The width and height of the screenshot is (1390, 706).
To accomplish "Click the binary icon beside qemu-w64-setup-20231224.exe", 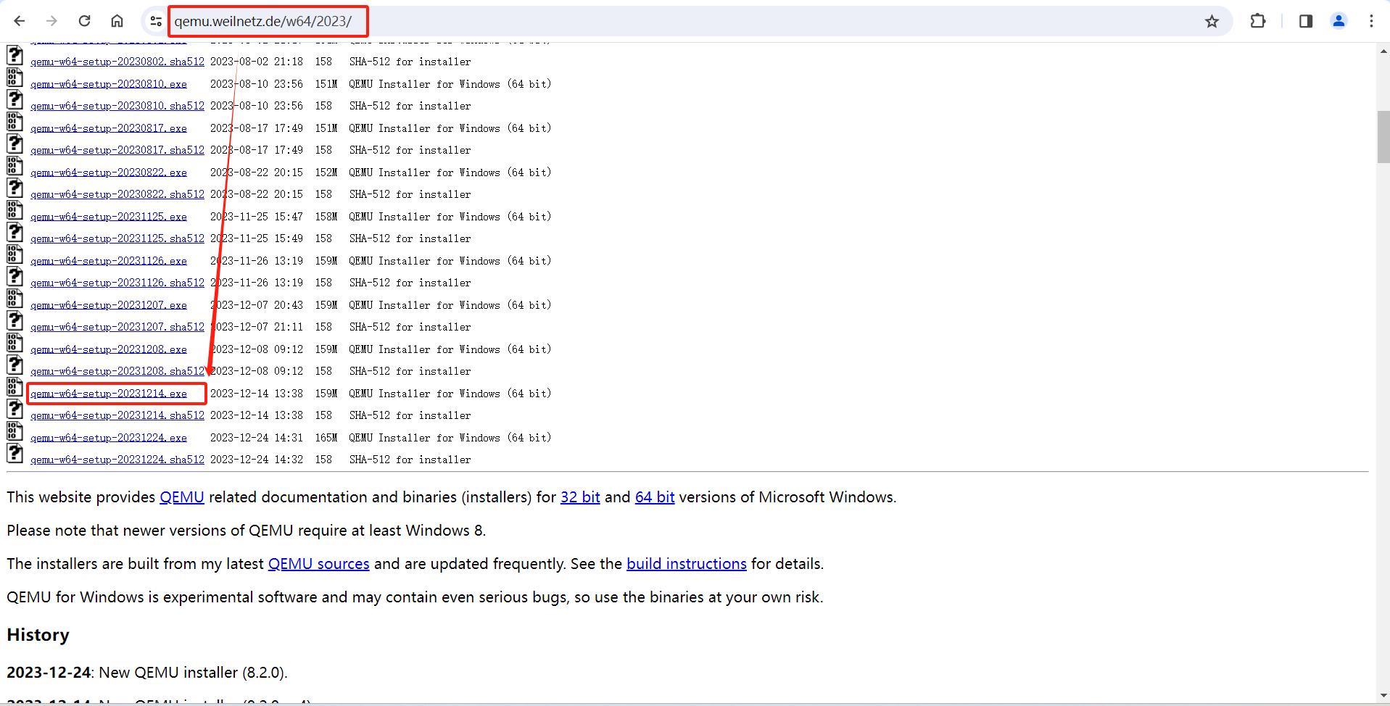I will [x=15, y=431].
